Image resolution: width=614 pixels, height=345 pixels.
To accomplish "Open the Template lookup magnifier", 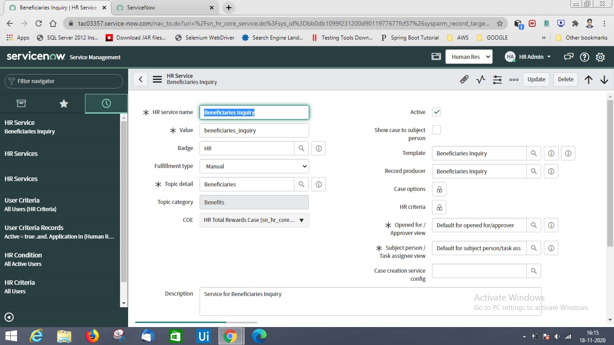I will coord(534,153).
